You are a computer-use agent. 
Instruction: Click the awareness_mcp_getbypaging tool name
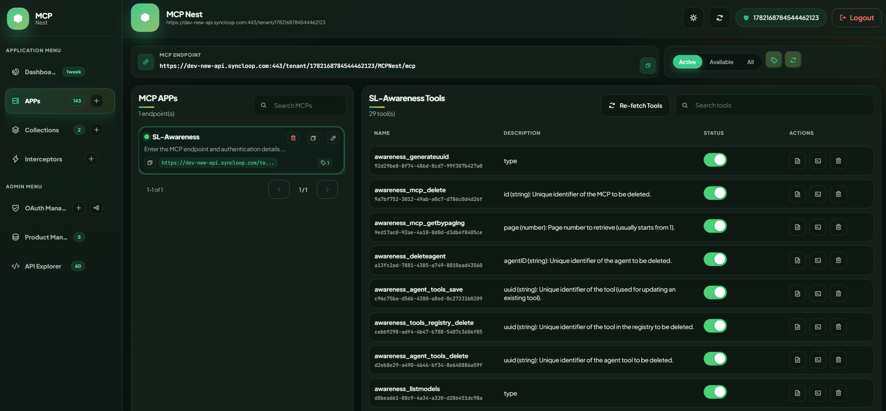419,223
